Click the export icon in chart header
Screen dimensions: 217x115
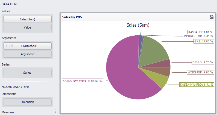(x=211, y=17)
